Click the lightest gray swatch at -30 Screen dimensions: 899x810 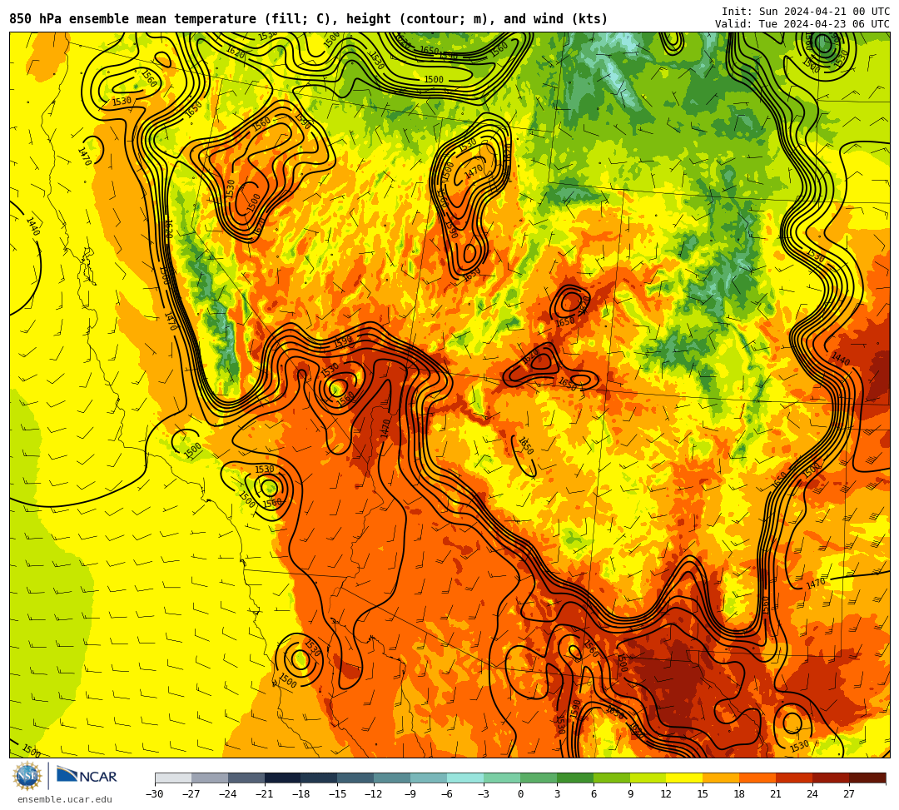coord(173,778)
